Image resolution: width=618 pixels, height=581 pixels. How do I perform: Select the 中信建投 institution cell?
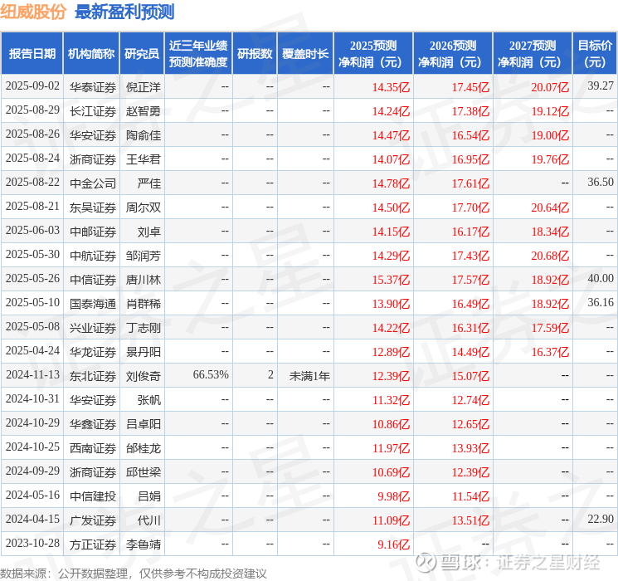click(x=93, y=496)
